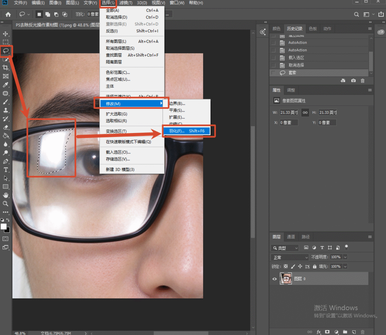This screenshot has height=335, width=386.
Task: Add a layer mask from Layers panel bottom
Action: click(x=327, y=332)
